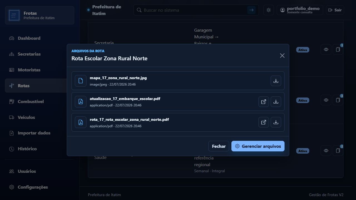Click the Gestão de Frotas V2 footer text
The height and width of the screenshot is (200, 356).
pyautogui.click(x=326, y=195)
